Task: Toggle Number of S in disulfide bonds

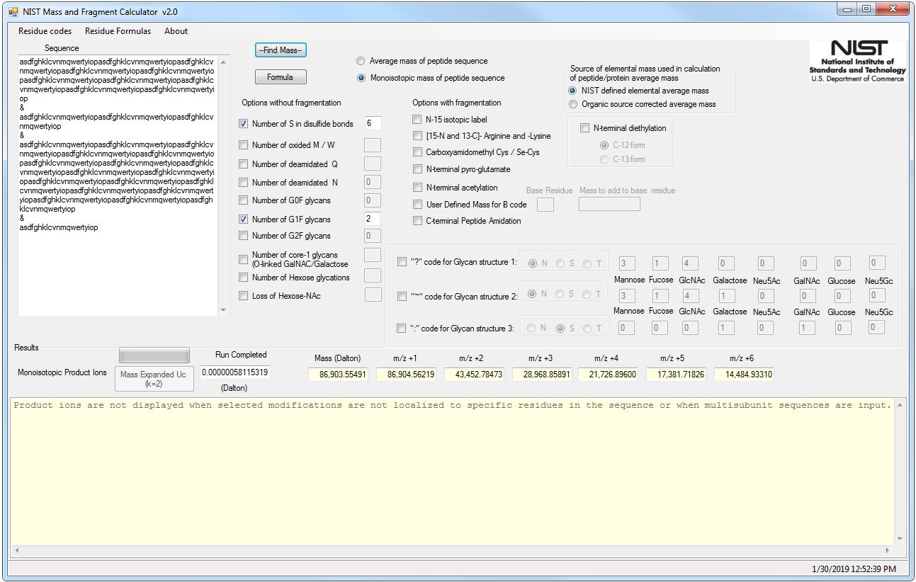Action: coord(244,124)
